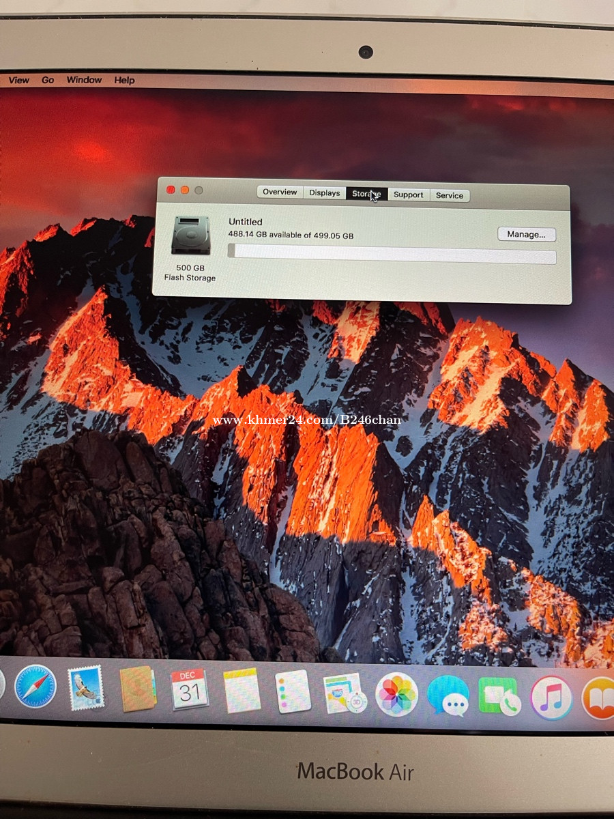Screen dimensions: 614x819
Task: Click the flash storage drive icon
Action: tap(190, 236)
